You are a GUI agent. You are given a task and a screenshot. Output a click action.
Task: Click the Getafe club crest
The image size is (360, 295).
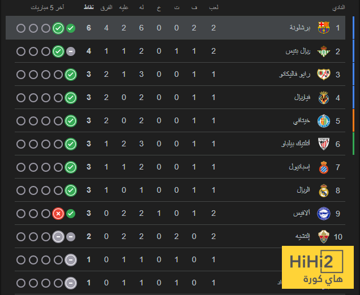(324, 121)
